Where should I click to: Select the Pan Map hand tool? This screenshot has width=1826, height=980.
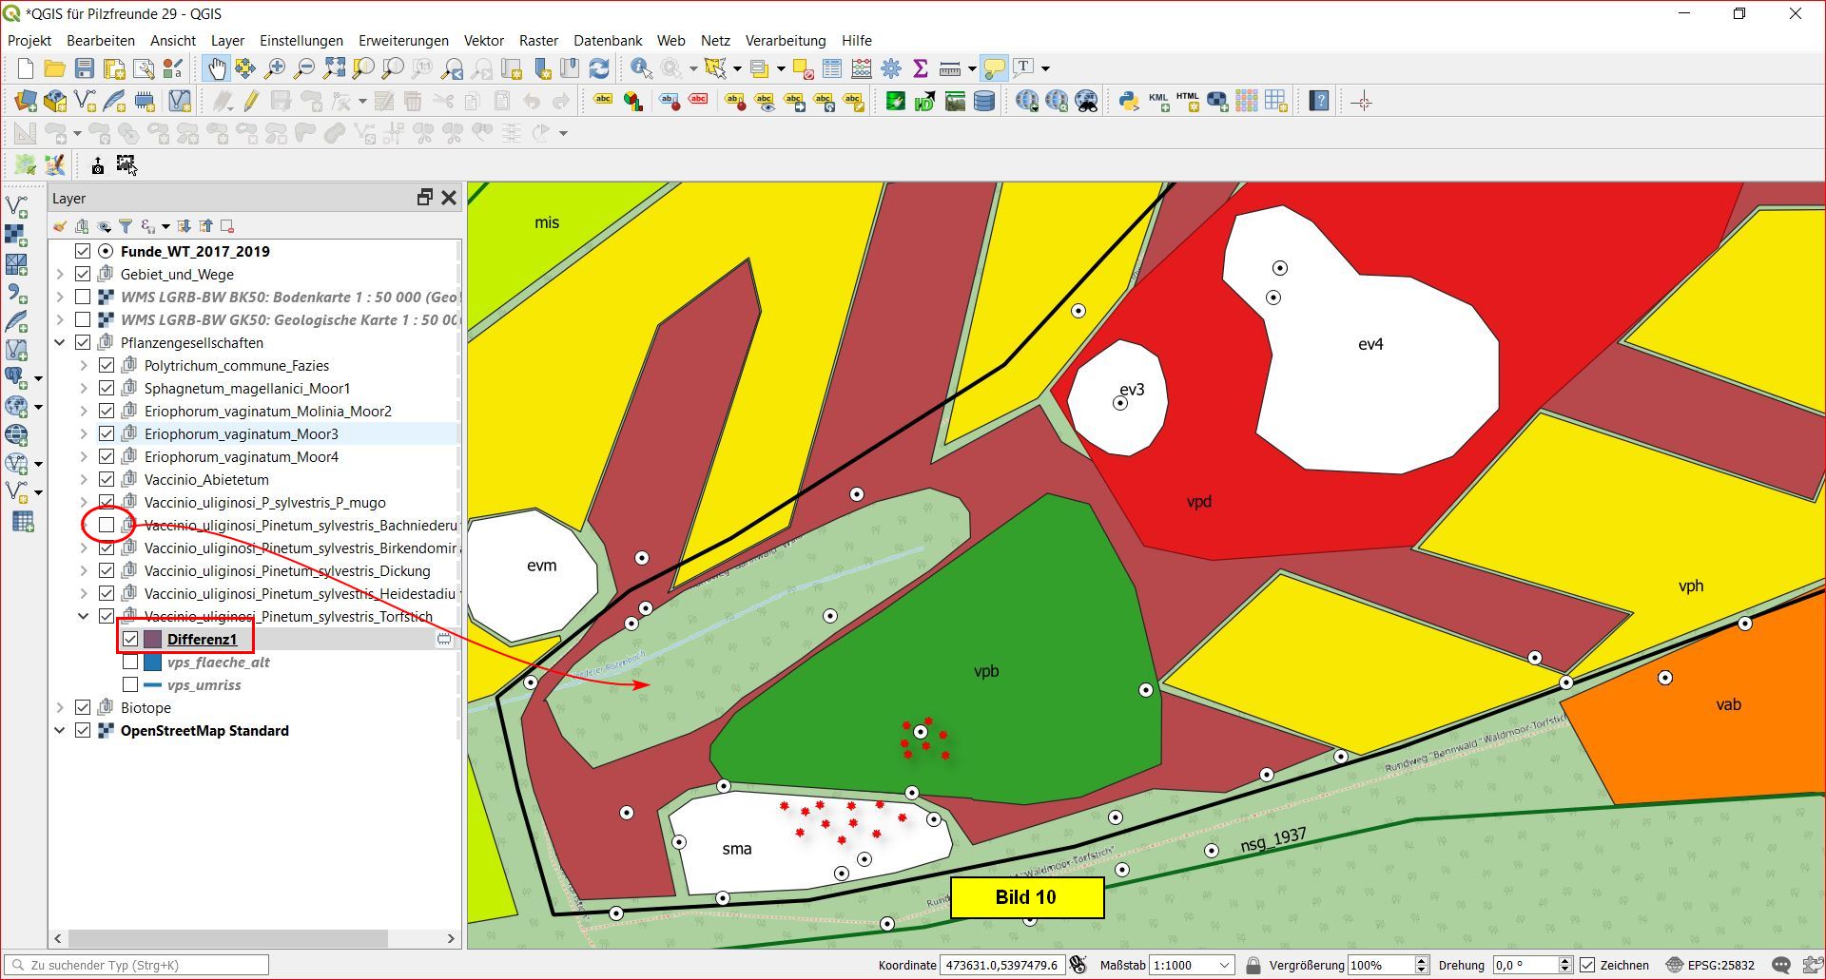tap(217, 68)
